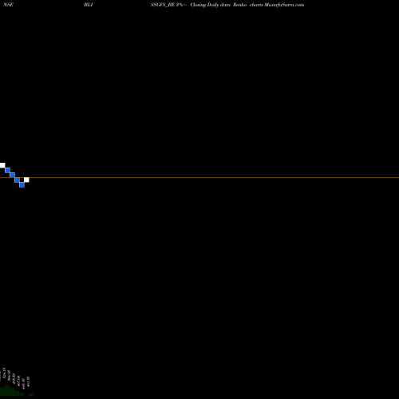Click the NSE exchange label in the header
Viewport: 399px width, 399px height.
coord(8,5)
